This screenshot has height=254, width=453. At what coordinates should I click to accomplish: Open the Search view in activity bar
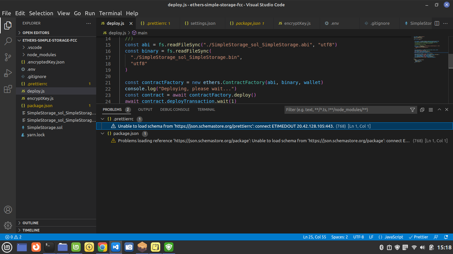[8, 41]
